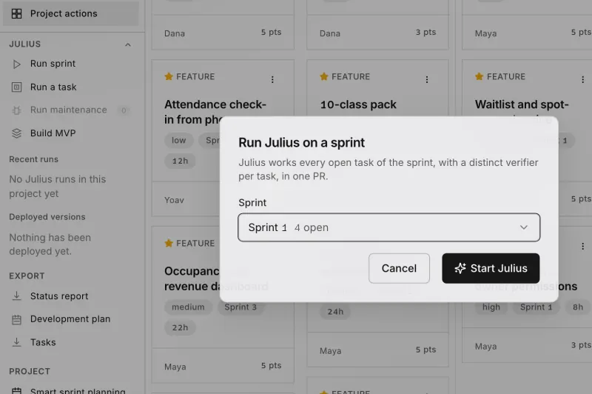Click the Build MVP layers icon

pyautogui.click(x=16, y=133)
